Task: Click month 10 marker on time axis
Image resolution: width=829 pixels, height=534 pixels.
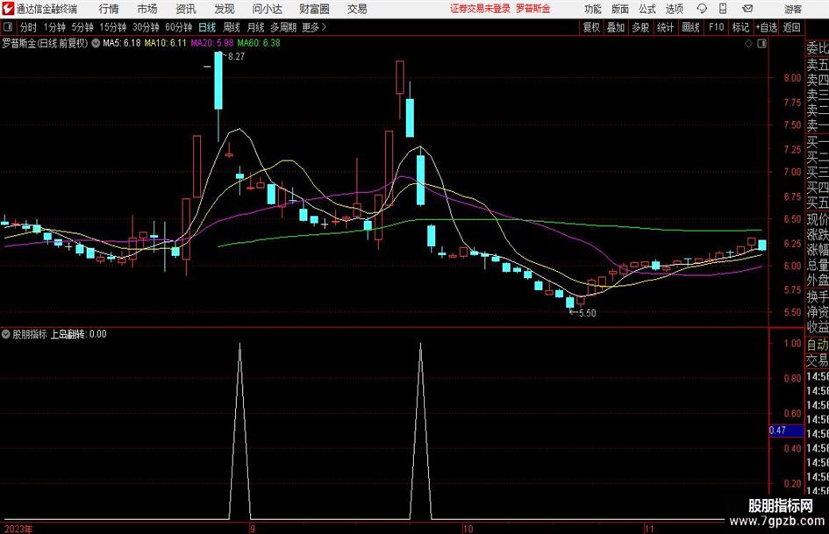Action: click(468, 529)
